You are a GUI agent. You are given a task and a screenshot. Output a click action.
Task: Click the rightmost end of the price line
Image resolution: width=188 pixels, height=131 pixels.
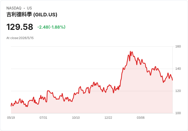tap(172, 80)
